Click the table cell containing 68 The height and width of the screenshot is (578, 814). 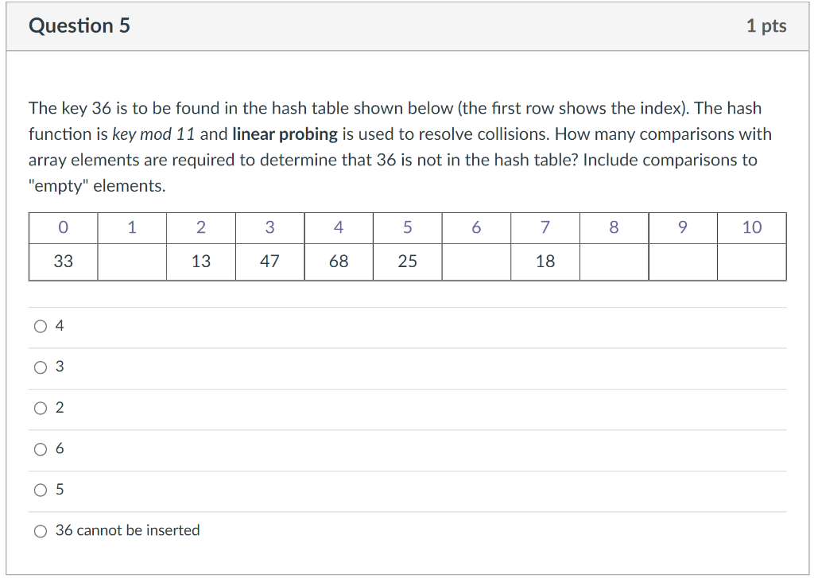click(338, 261)
